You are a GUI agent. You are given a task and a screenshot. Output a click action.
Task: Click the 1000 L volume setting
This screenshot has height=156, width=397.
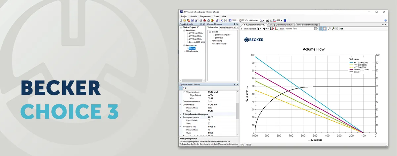tap(233, 21)
